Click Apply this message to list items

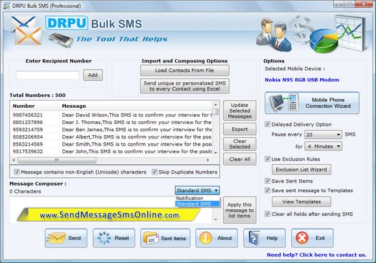point(240,210)
